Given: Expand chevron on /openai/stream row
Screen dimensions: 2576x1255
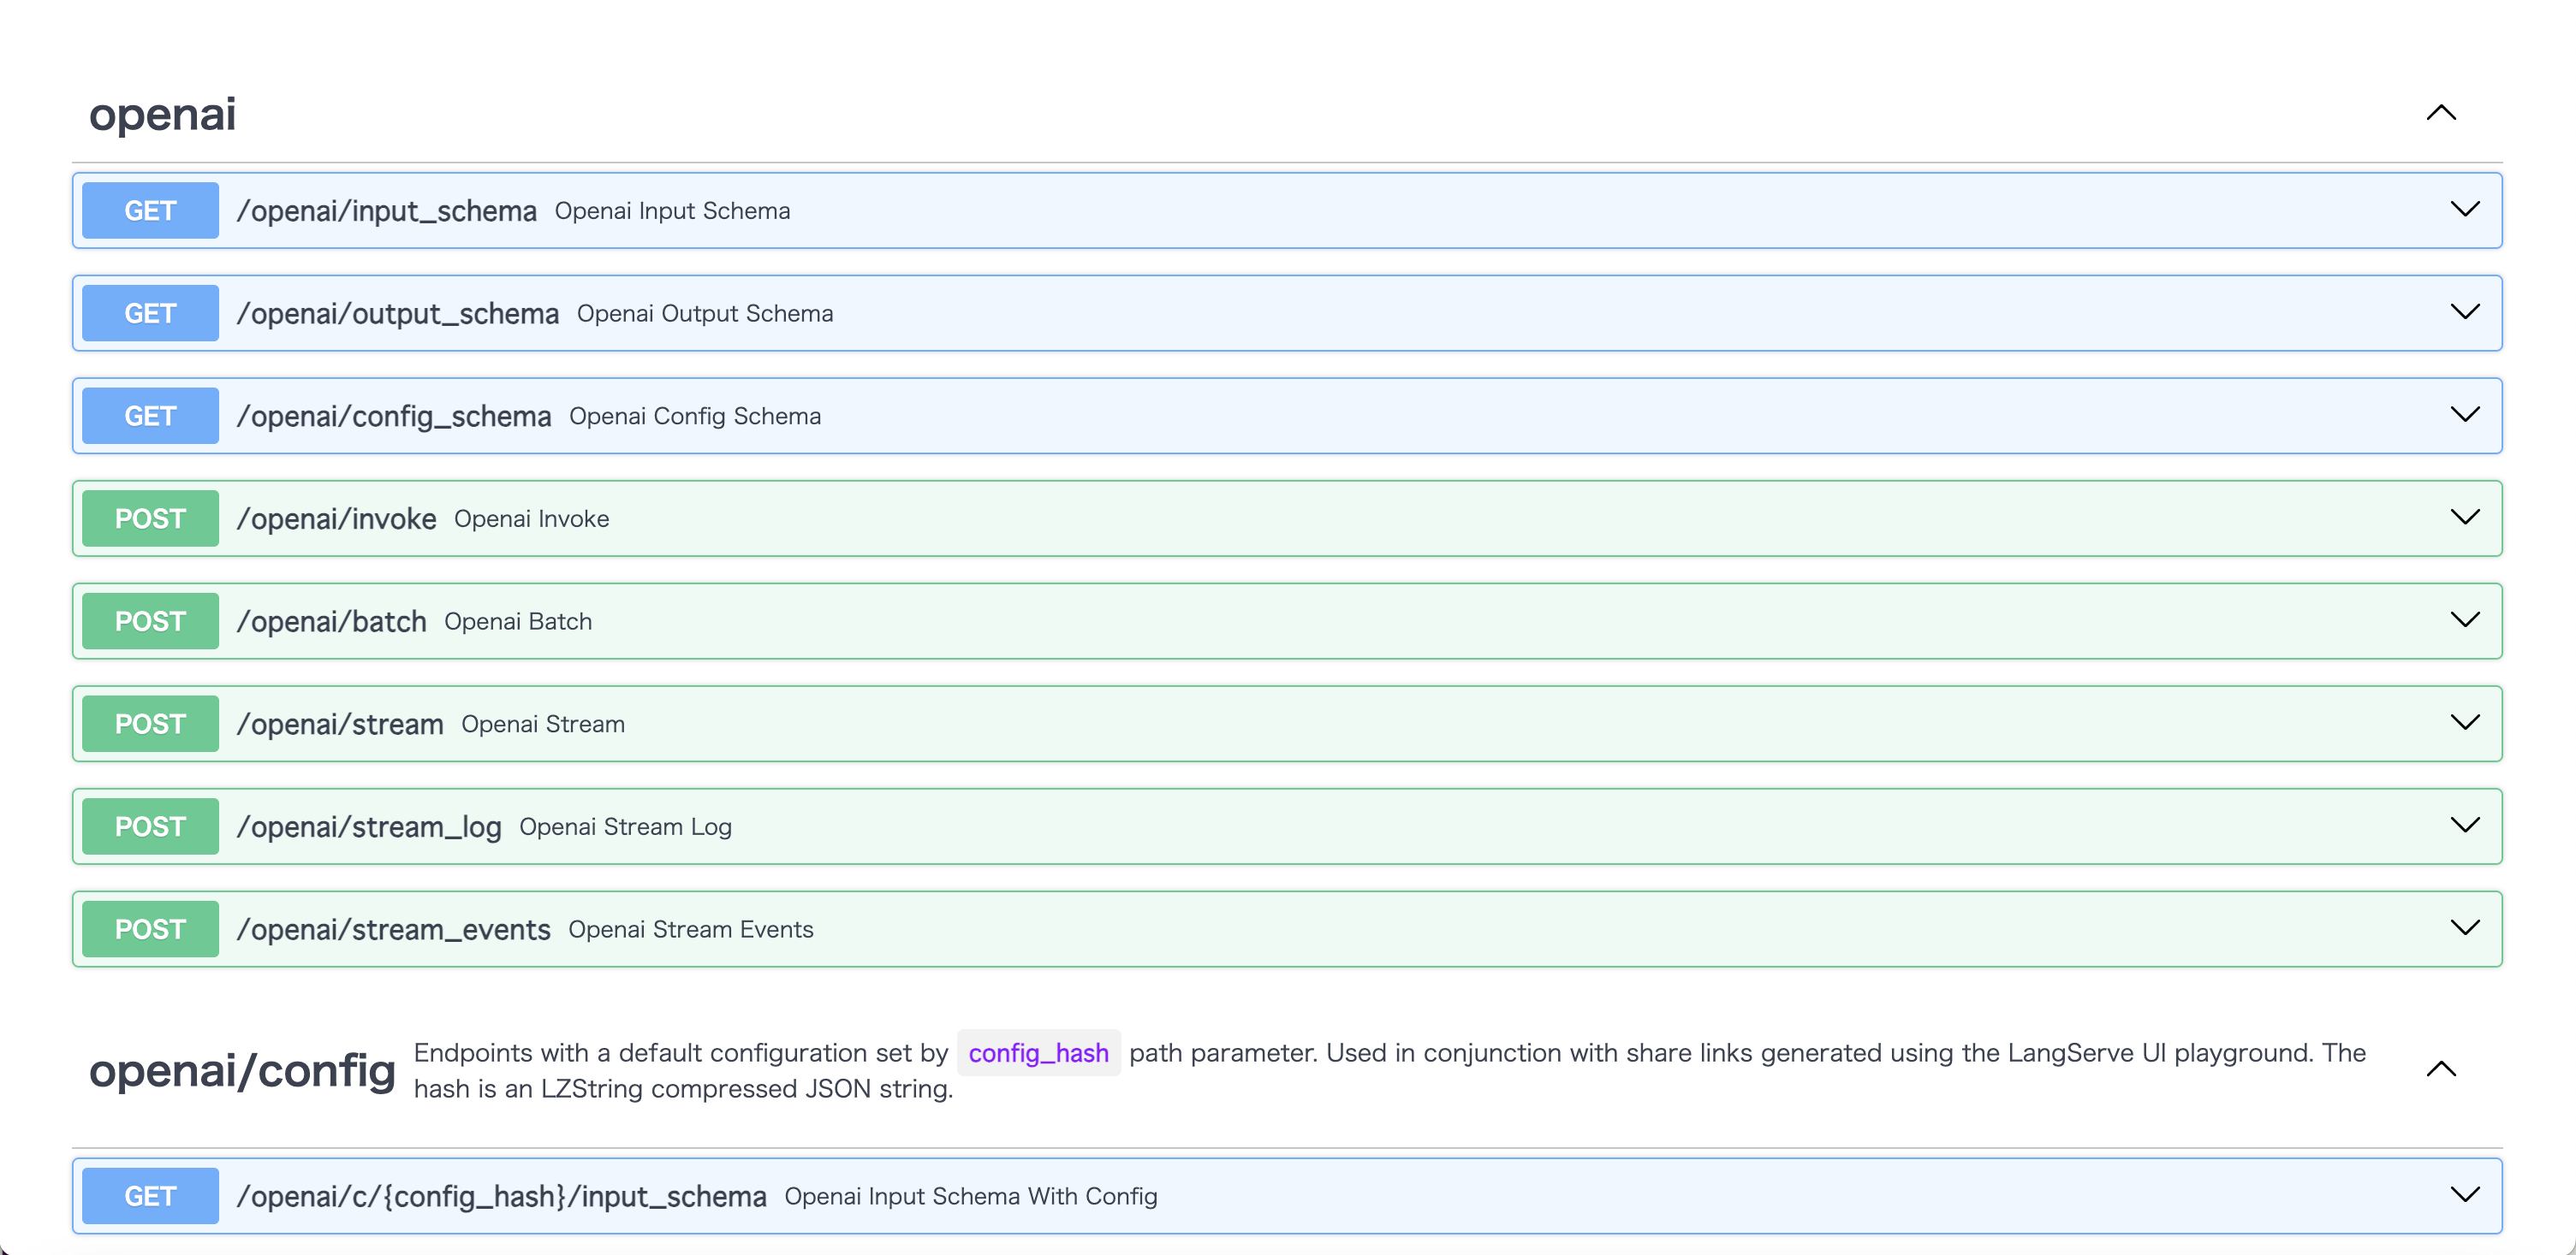Looking at the screenshot, I should [2464, 724].
